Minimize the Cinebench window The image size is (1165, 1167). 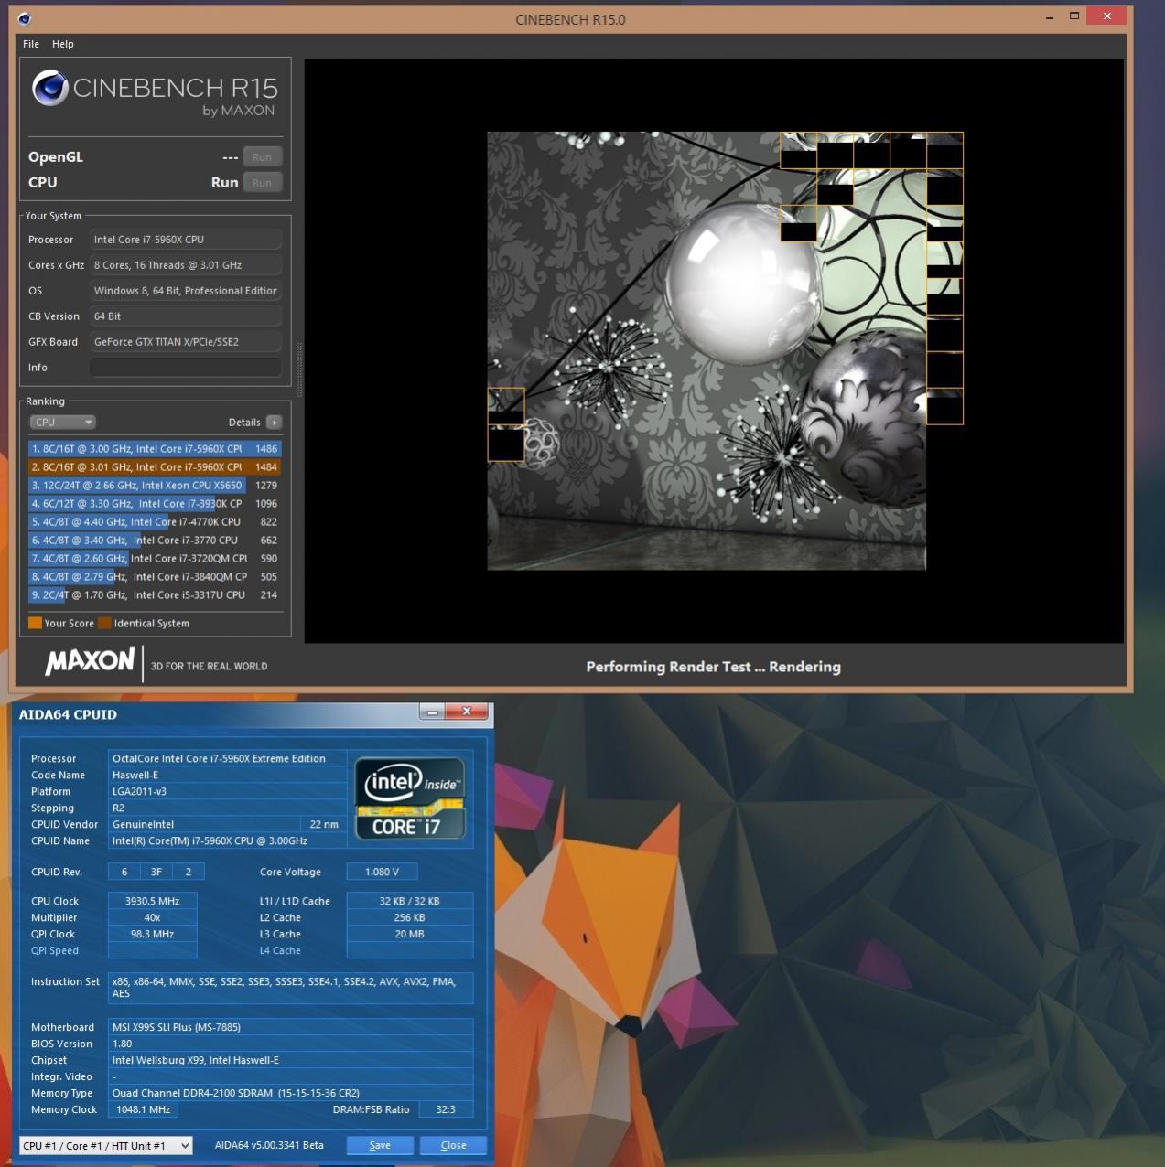click(1050, 16)
